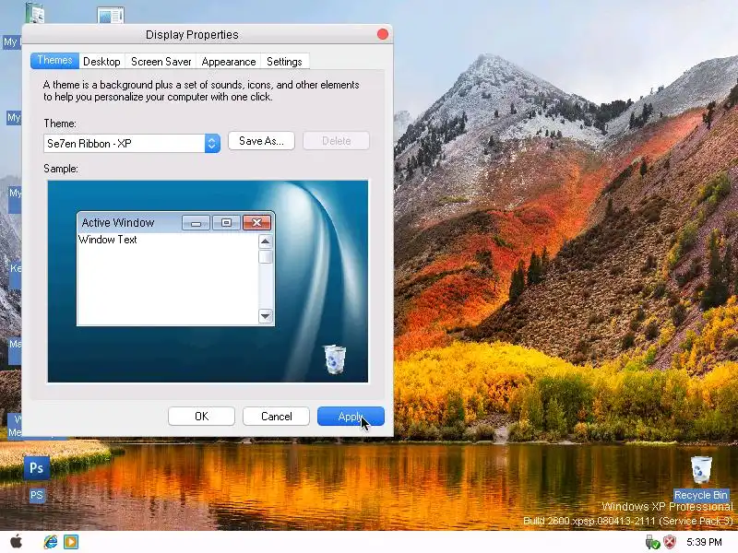Click the 5:39 PM clock

[x=704, y=542]
